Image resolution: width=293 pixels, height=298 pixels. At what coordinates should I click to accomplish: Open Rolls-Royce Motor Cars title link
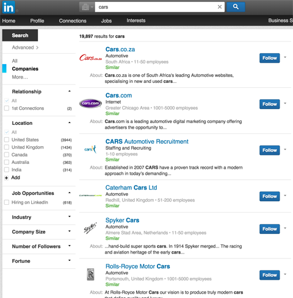138,266
